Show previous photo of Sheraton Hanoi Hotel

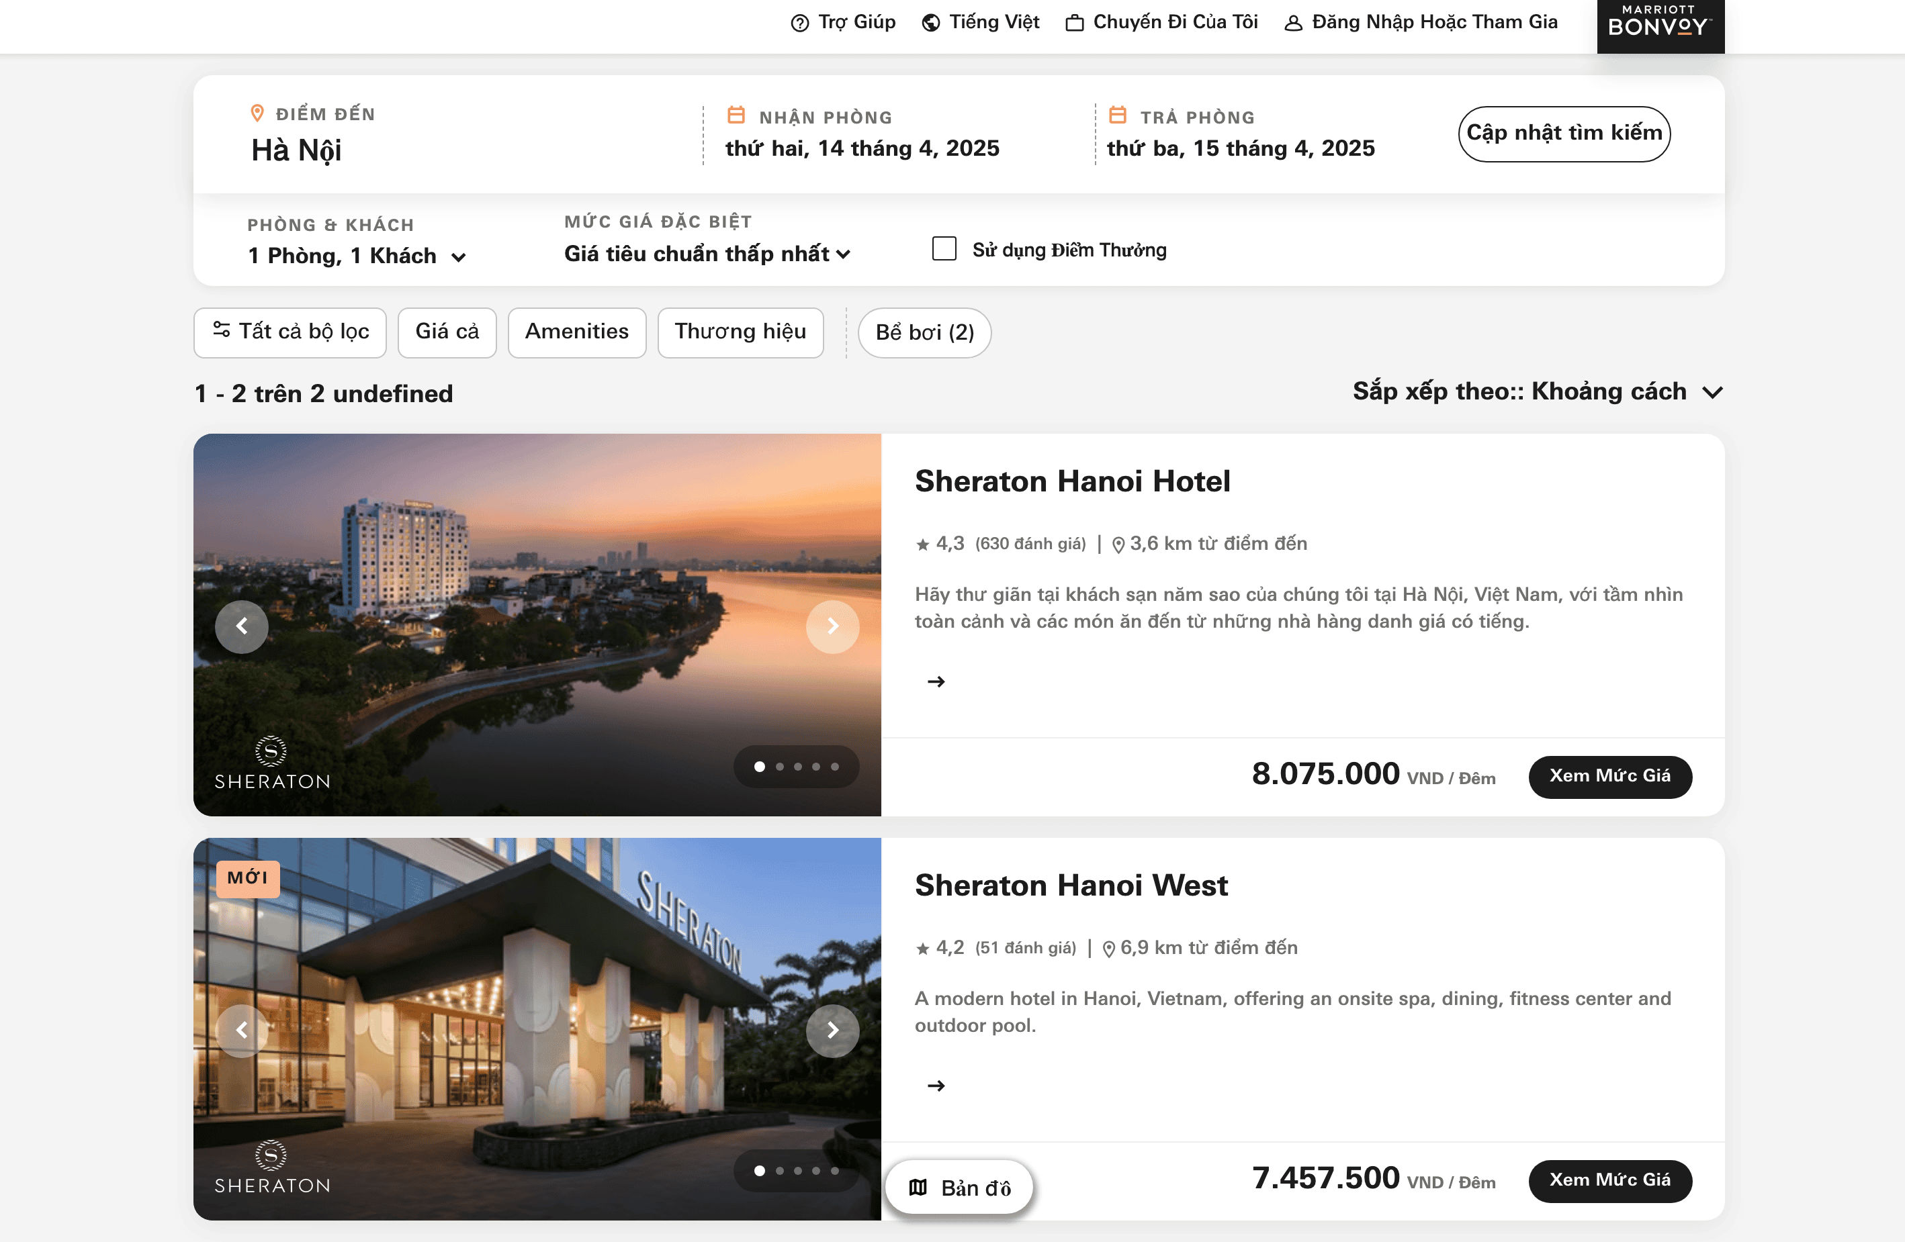pyautogui.click(x=242, y=626)
